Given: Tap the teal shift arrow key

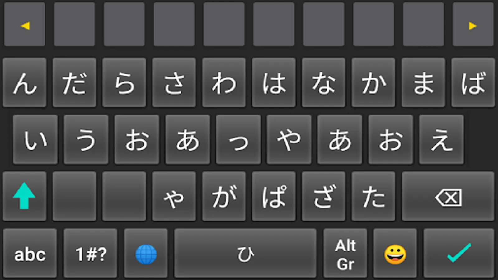Looking at the screenshot, I should click(25, 196).
